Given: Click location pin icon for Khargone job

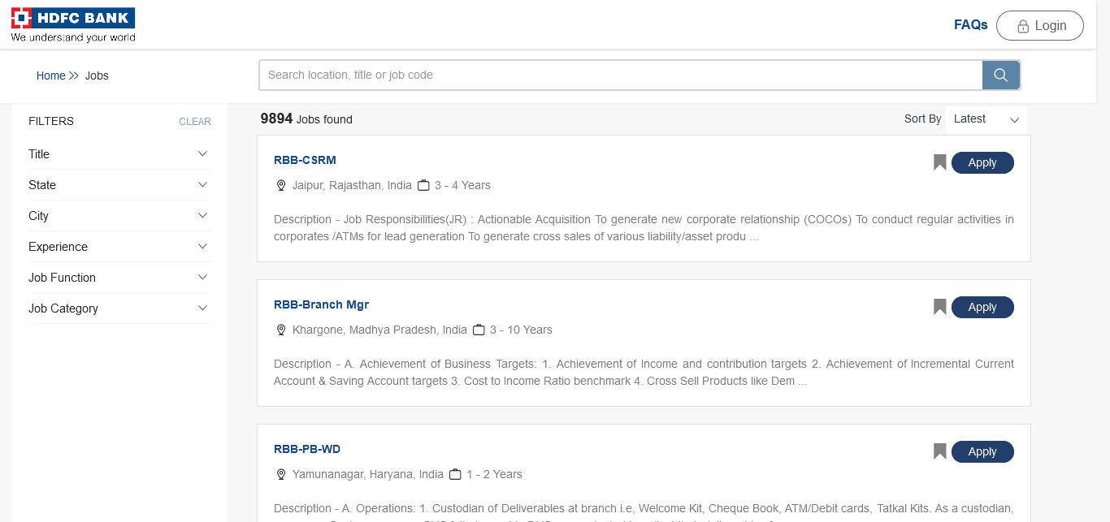Looking at the screenshot, I should click(281, 330).
